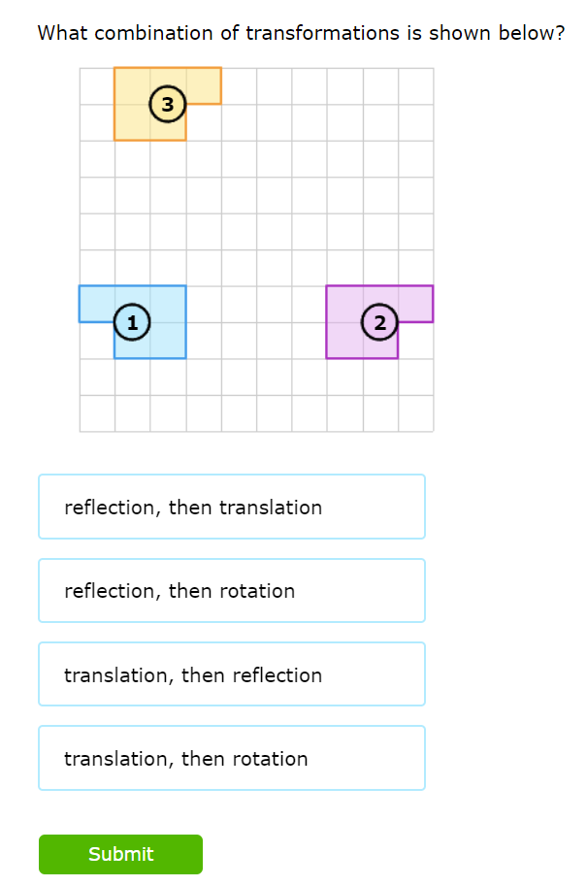Click the grid's bottom-right corner cell
This screenshot has height=886, width=587.
tap(415, 413)
